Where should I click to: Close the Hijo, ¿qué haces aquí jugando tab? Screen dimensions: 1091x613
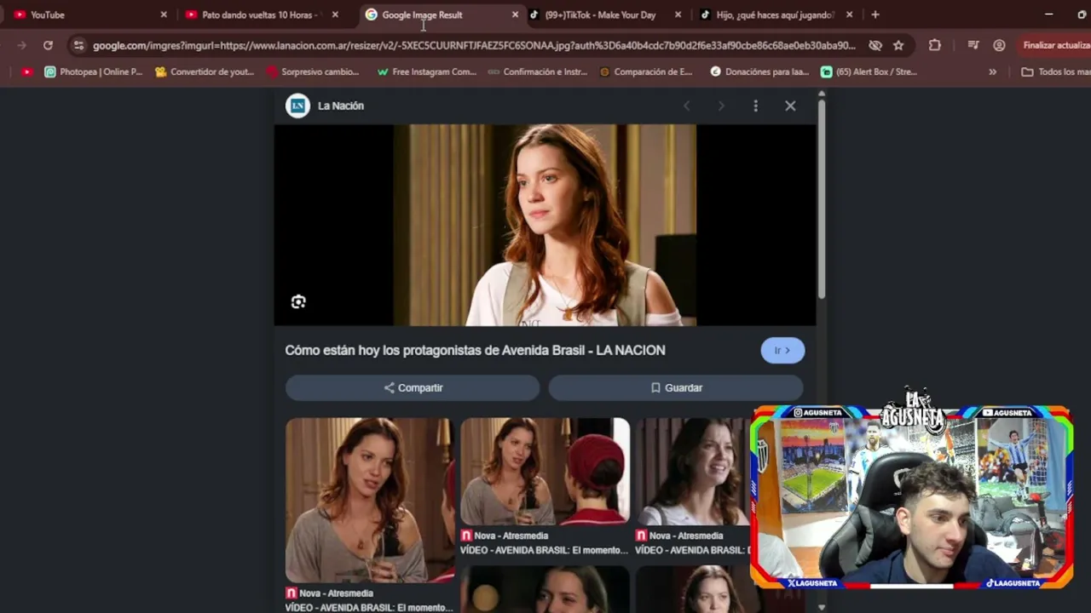click(x=849, y=14)
